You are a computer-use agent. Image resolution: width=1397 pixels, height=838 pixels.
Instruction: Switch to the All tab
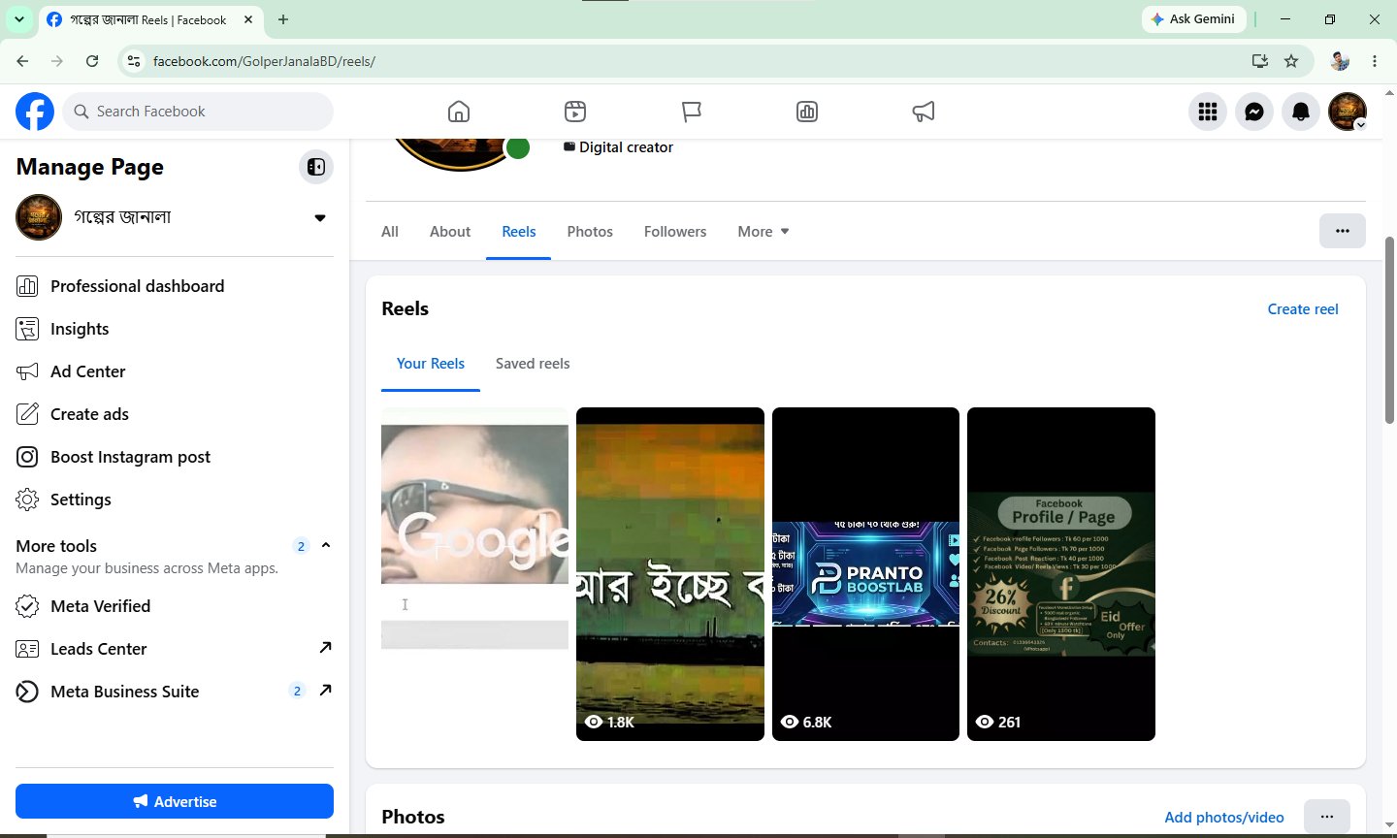coord(390,232)
